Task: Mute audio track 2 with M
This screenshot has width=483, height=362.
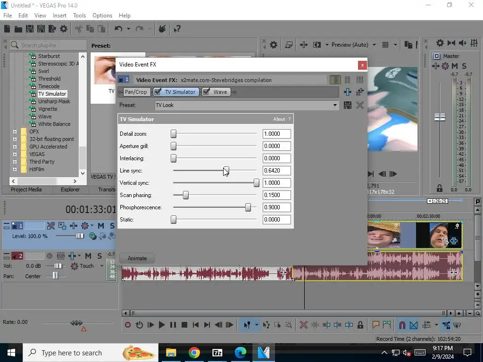Action: [88, 256]
